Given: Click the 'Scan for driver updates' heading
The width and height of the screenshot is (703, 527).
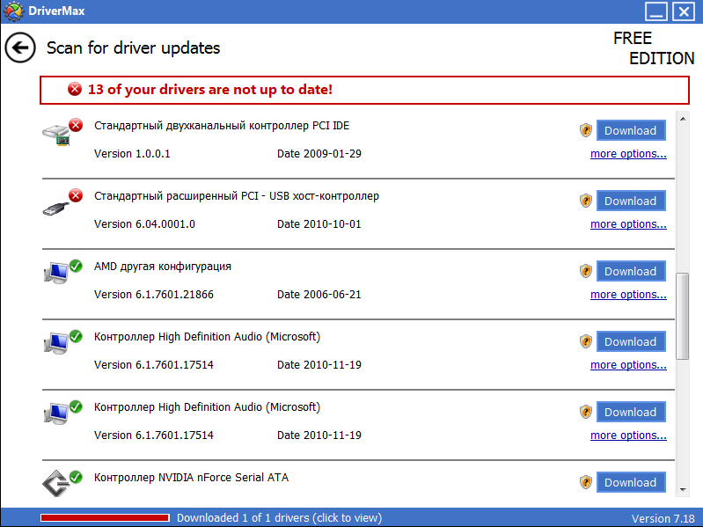Looking at the screenshot, I should (x=133, y=48).
